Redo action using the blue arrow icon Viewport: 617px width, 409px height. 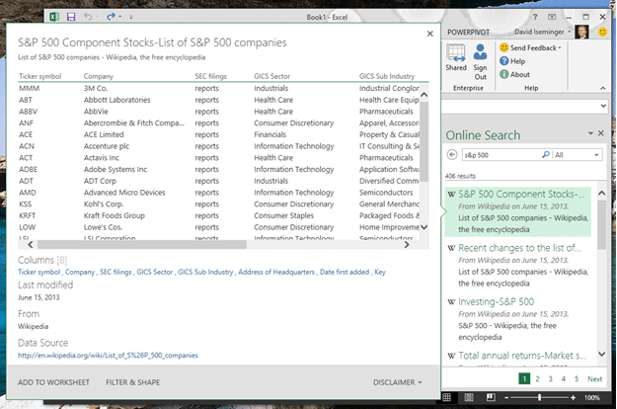pyautogui.click(x=111, y=17)
